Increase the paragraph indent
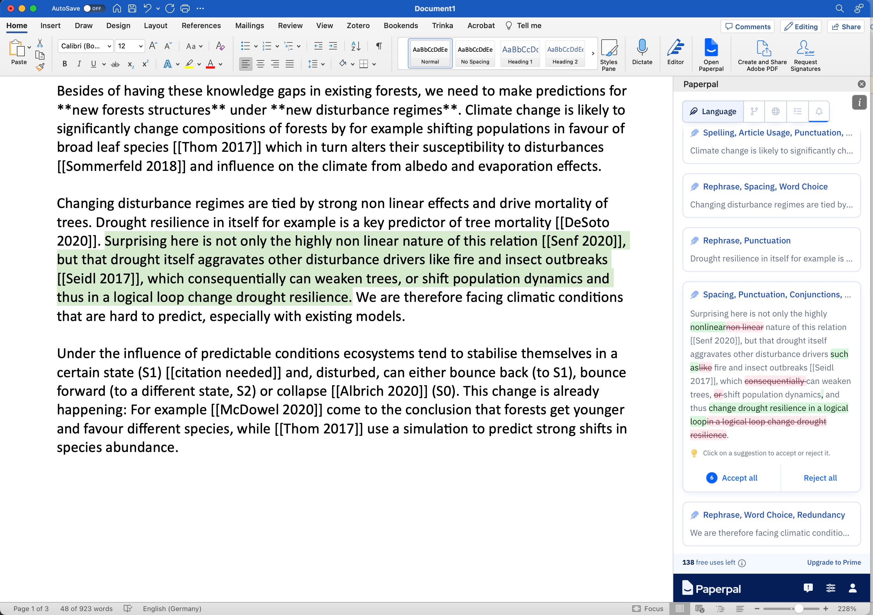Image resolution: width=873 pixels, height=615 pixels. [x=333, y=46]
